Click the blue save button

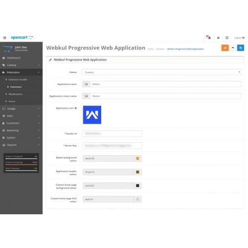coord(241,48)
